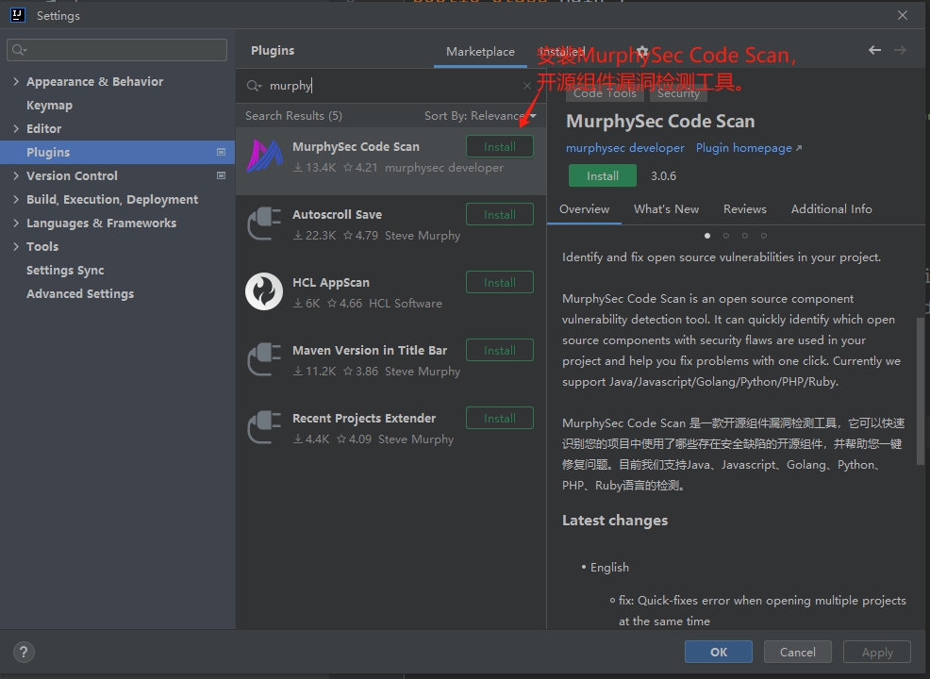Viewport: 930px width, 679px height.
Task: Click the Code Tools tag
Action: 605,93
